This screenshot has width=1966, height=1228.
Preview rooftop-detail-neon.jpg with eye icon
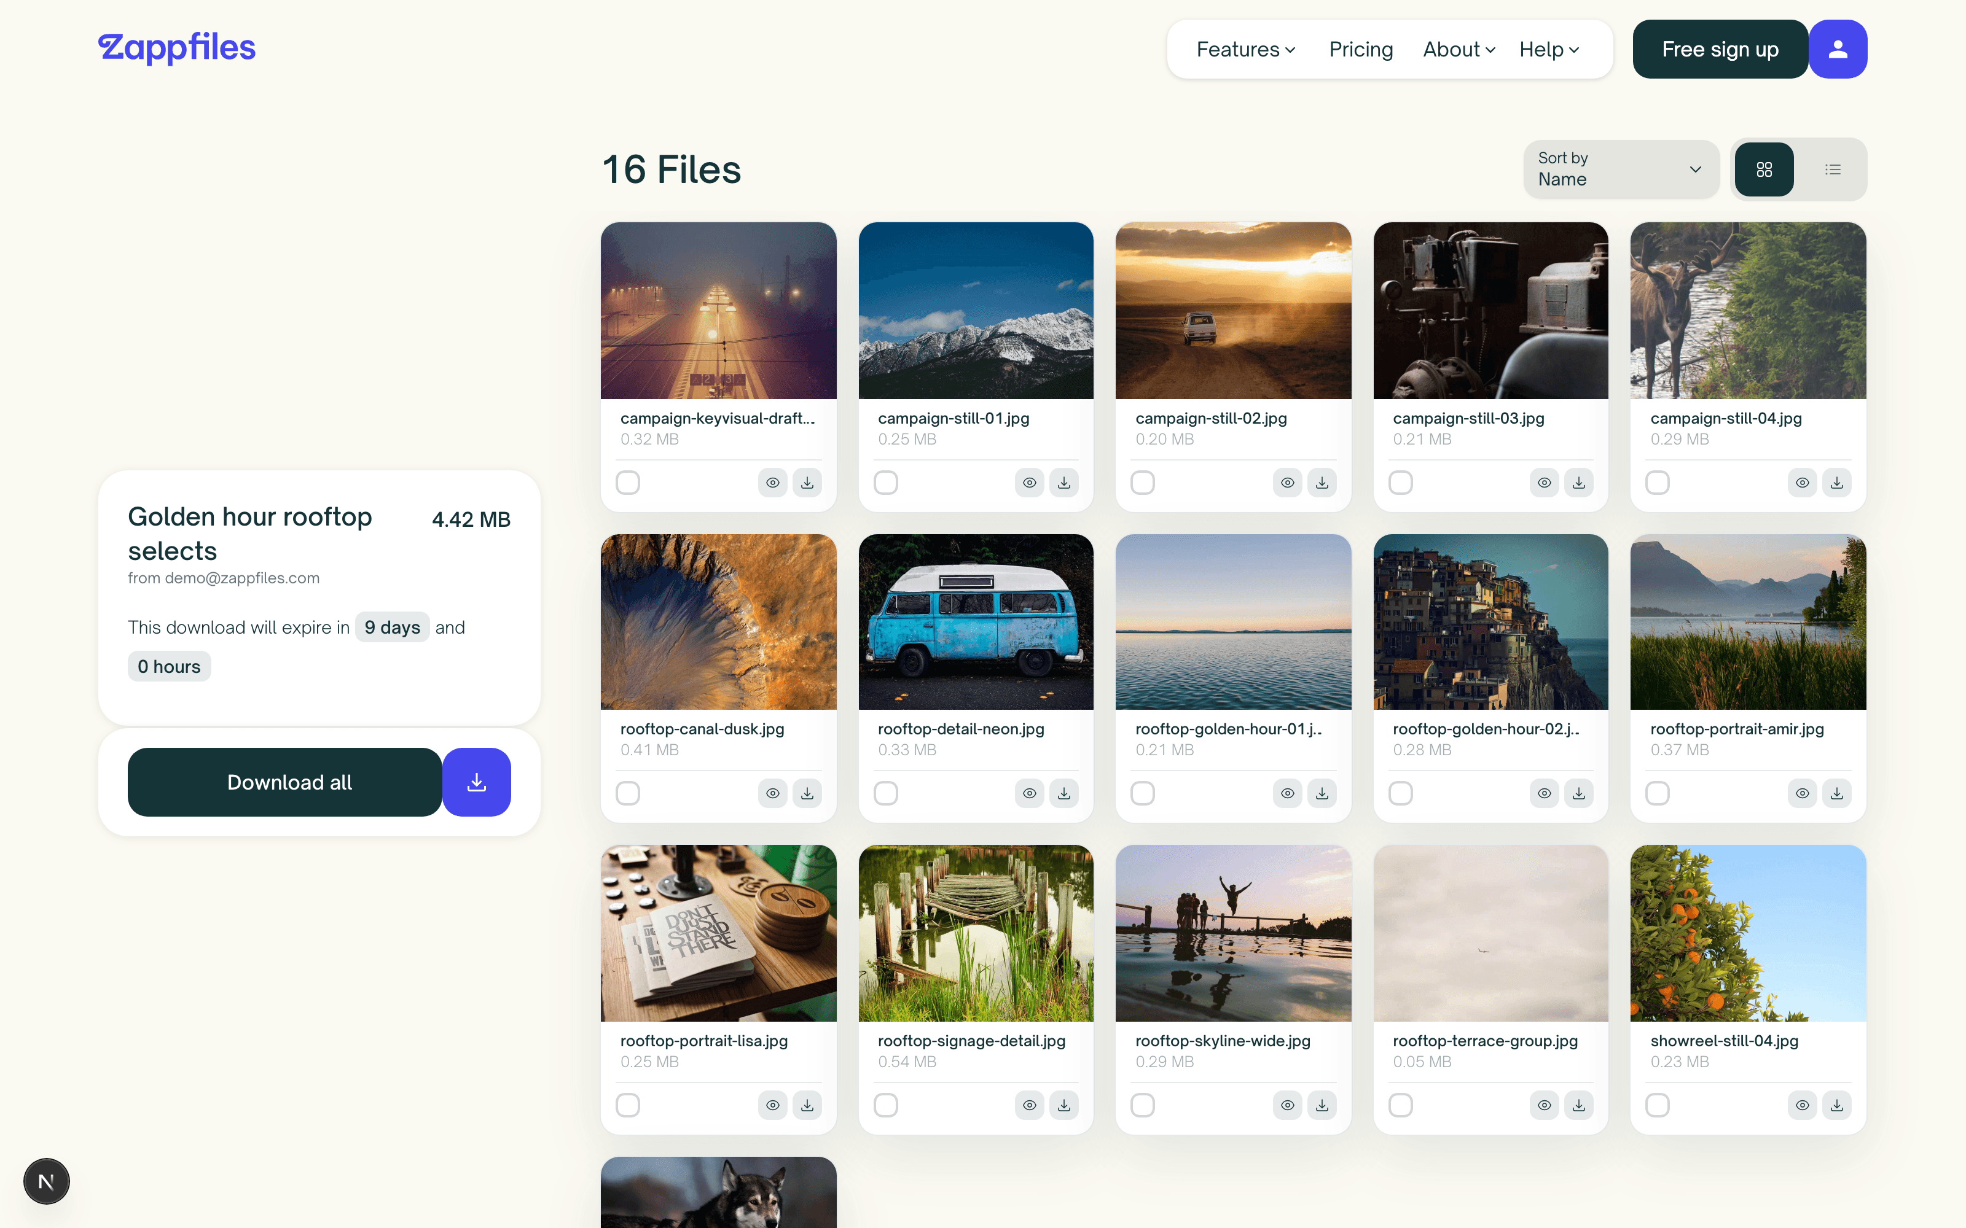pyautogui.click(x=1029, y=793)
